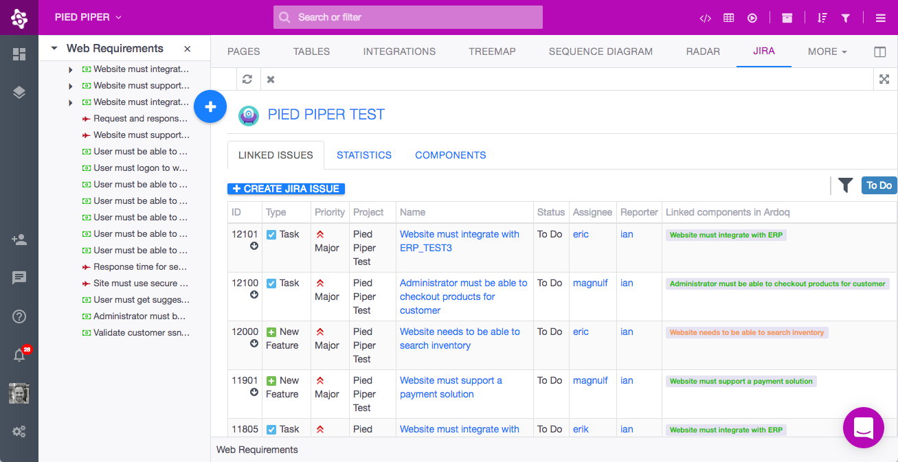898x462 pixels.
Task: Click orange linked component search inventory tag
Action: [x=747, y=332]
